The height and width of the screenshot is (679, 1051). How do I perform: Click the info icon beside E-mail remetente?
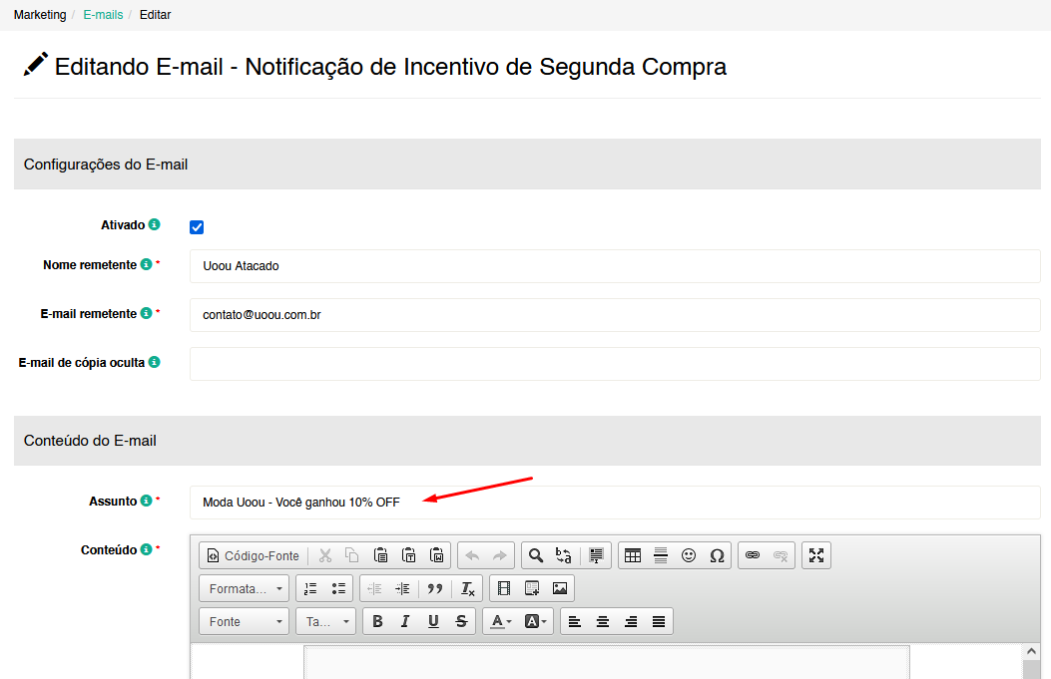pyautogui.click(x=146, y=313)
